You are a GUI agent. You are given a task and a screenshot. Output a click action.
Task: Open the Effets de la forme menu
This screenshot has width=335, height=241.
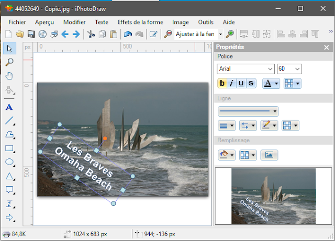140,22
